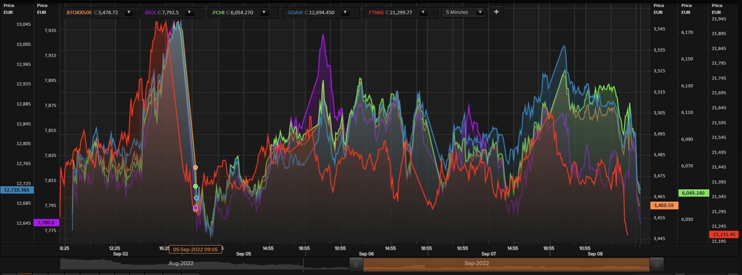Click the orange 3,460.59 price tag
This screenshot has width=742, height=275.
664,205
